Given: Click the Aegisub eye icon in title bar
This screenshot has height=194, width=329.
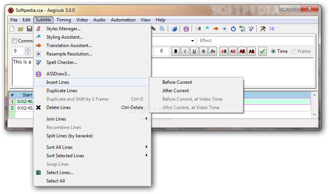Looking at the screenshot, I should 11,10.
